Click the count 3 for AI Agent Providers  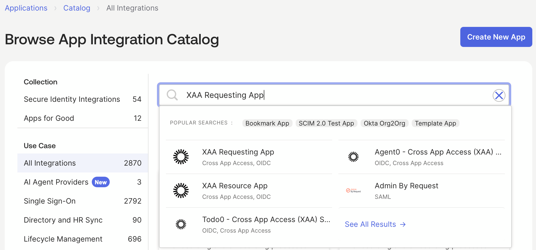click(139, 182)
